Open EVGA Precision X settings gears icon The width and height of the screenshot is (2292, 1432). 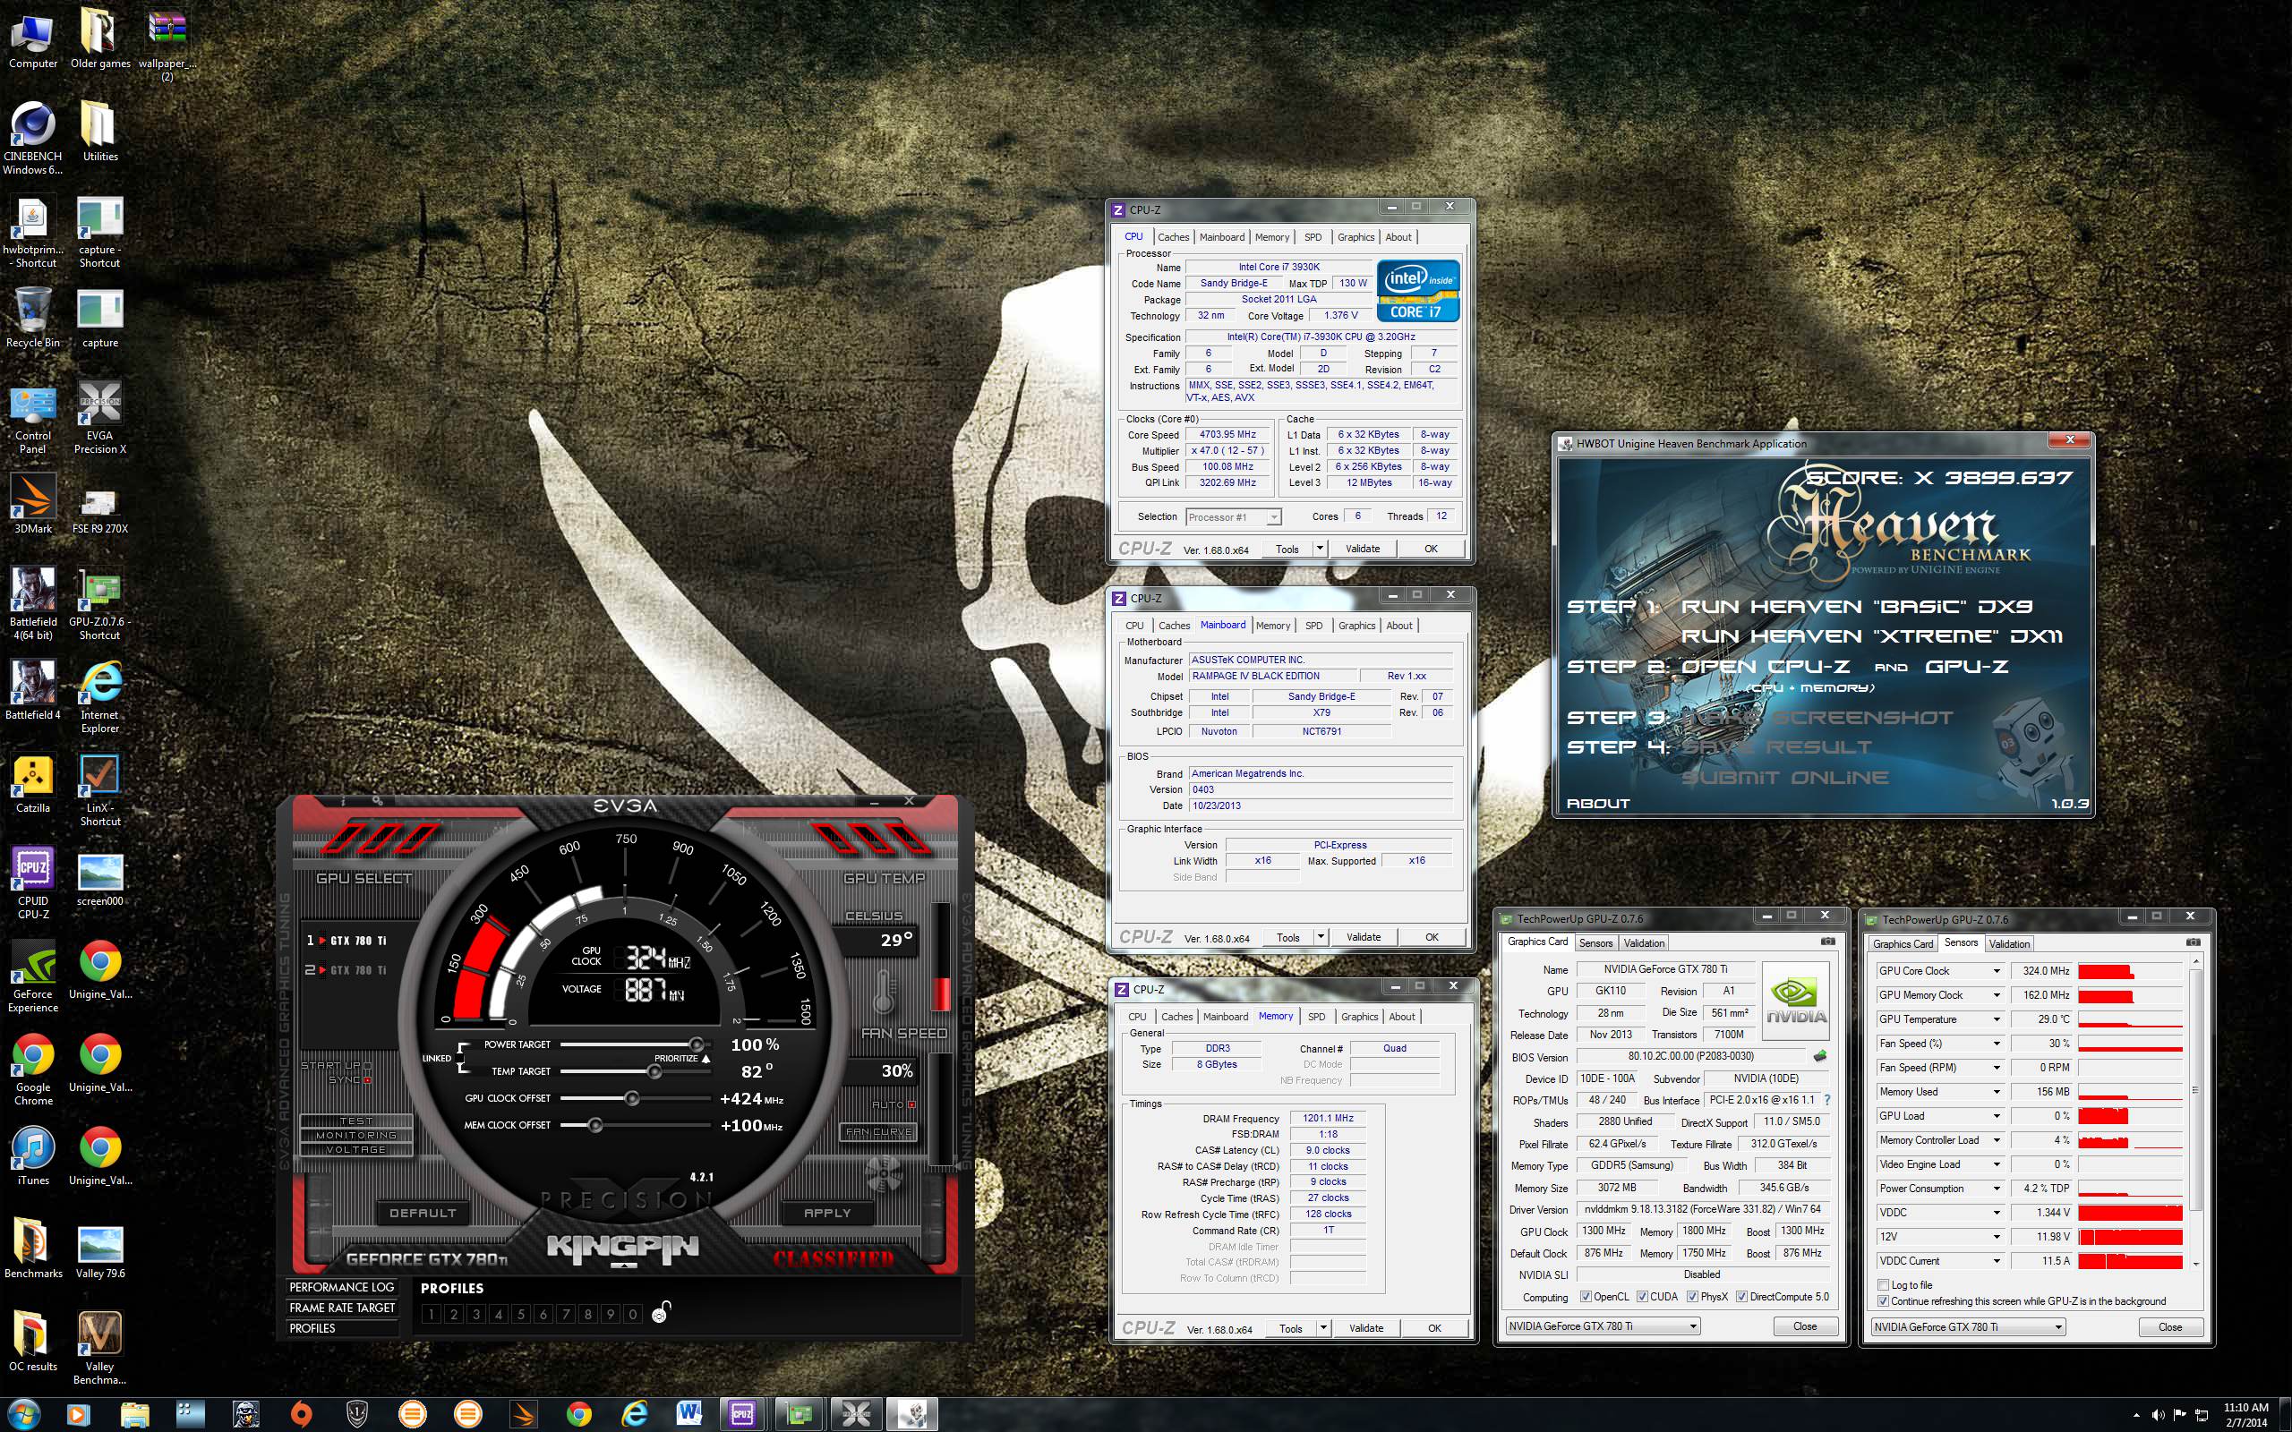(377, 801)
